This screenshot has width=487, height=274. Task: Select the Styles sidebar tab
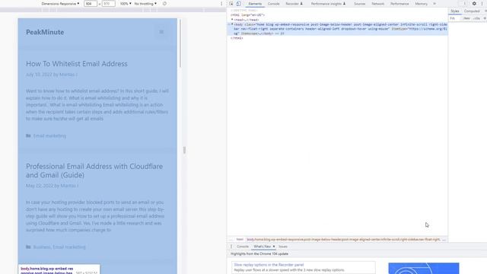click(x=455, y=11)
